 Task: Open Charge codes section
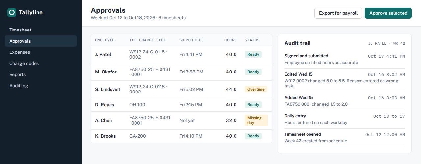(41, 63)
